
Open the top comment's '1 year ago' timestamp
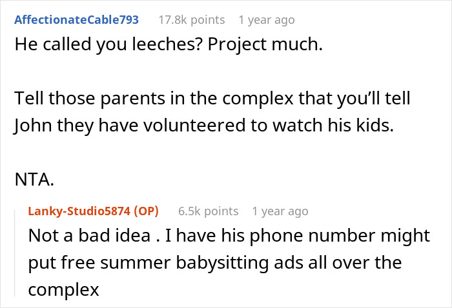[x=266, y=19]
